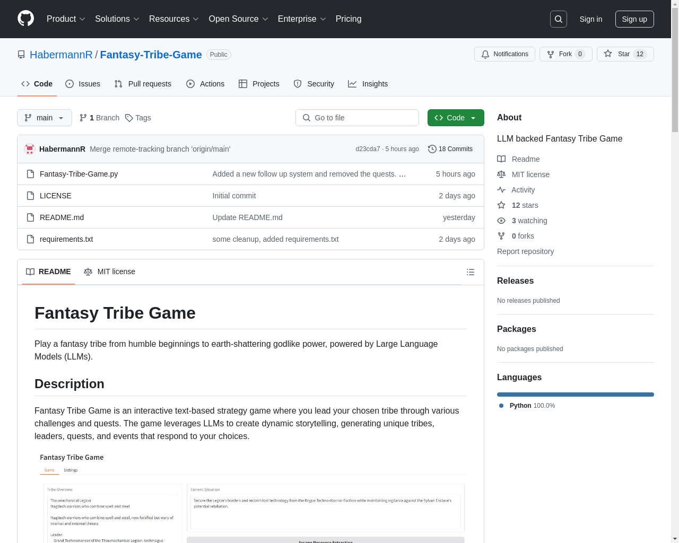
Task: Click the Python language link
Action: [x=527, y=406]
